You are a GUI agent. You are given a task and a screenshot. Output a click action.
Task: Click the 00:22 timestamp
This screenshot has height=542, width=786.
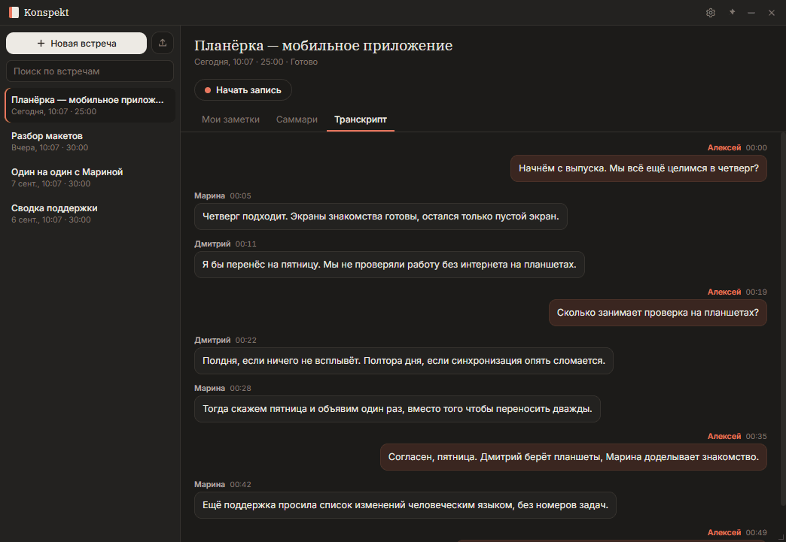tap(245, 340)
